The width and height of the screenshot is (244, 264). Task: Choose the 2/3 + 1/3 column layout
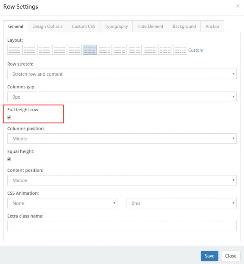(x=105, y=50)
